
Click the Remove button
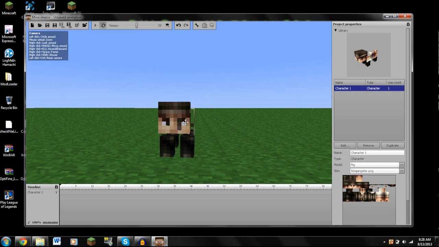point(368,145)
